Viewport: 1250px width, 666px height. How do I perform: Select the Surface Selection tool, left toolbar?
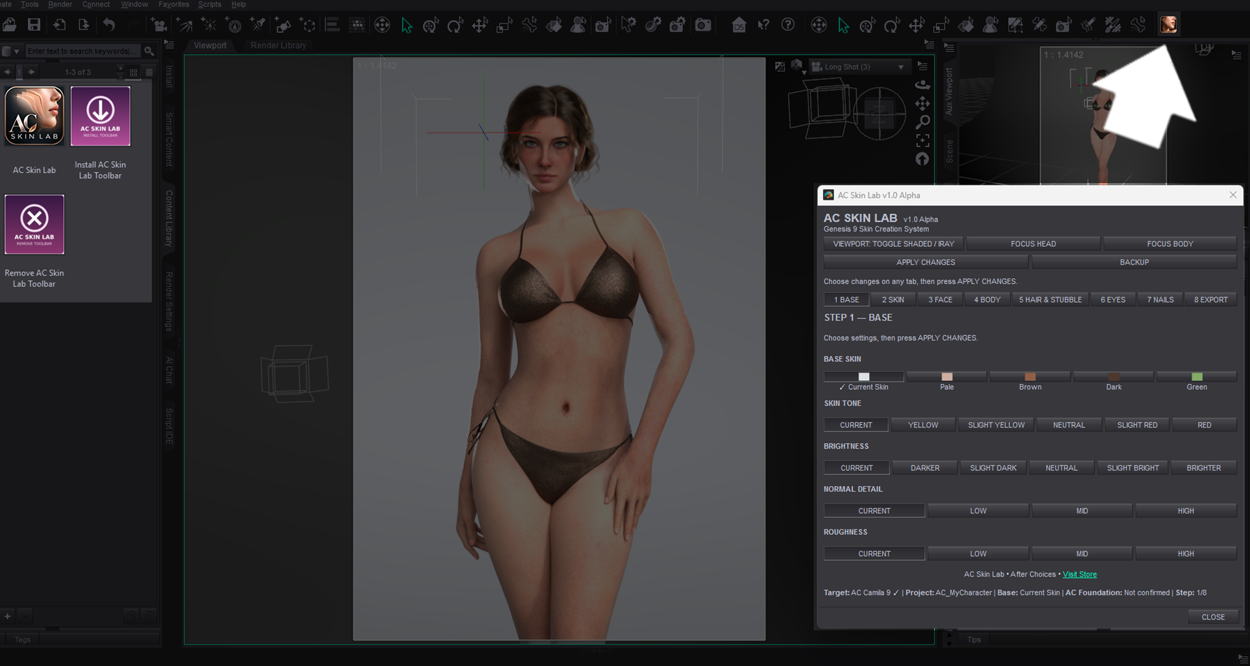pos(554,25)
